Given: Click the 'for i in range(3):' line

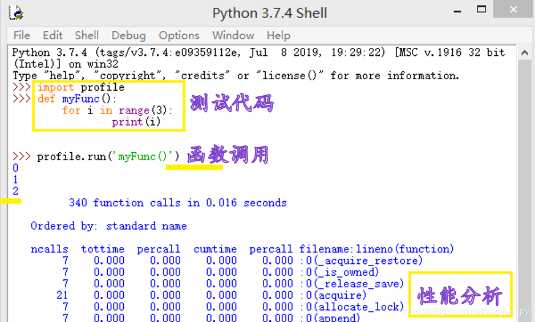Looking at the screenshot, I should [117, 111].
